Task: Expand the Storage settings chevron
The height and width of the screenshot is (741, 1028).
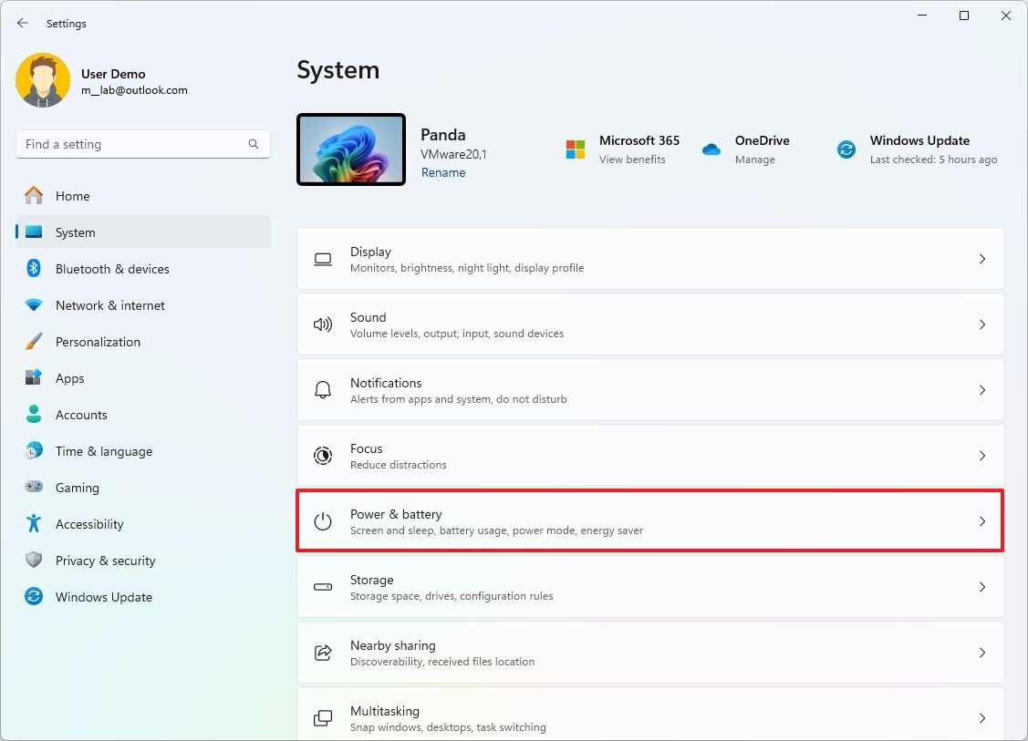Action: (982, 587)
